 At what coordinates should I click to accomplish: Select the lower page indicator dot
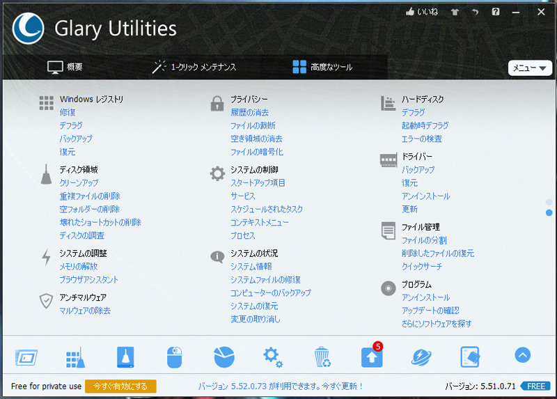[549, 212]
